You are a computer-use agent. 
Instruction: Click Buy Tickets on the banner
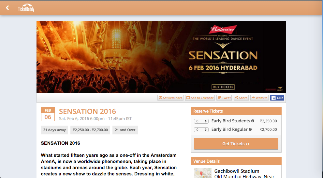[223, 87]
